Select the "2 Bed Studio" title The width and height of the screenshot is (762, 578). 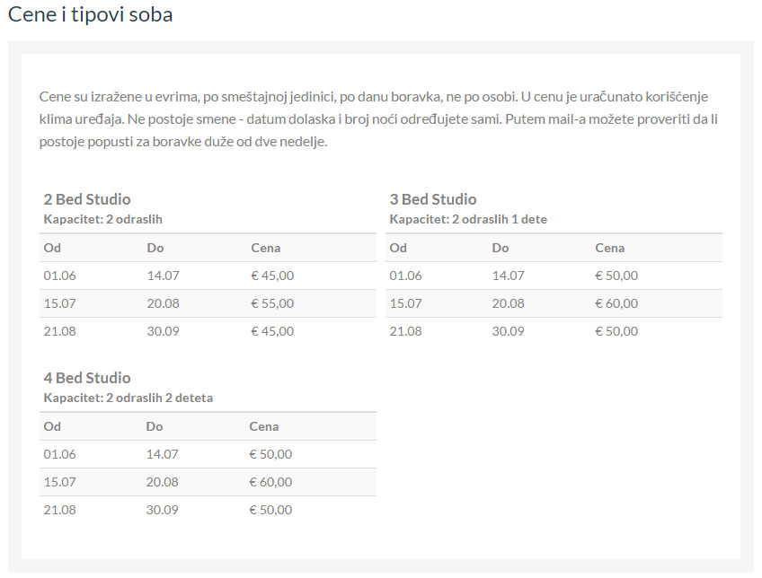tap(87, 199)
